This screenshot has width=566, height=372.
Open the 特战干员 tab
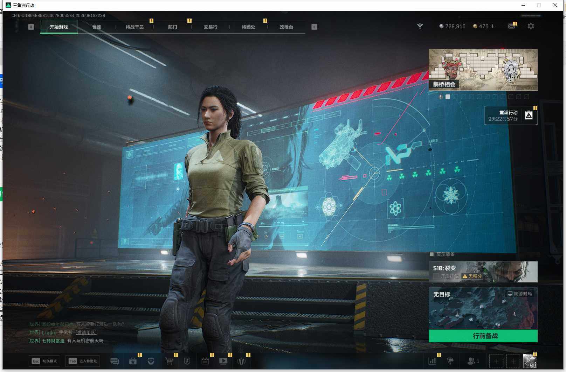(x=134, y=27)
